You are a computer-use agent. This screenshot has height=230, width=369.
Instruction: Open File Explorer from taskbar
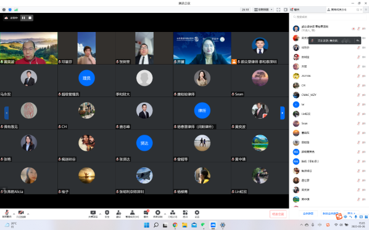tap(184, 225)
